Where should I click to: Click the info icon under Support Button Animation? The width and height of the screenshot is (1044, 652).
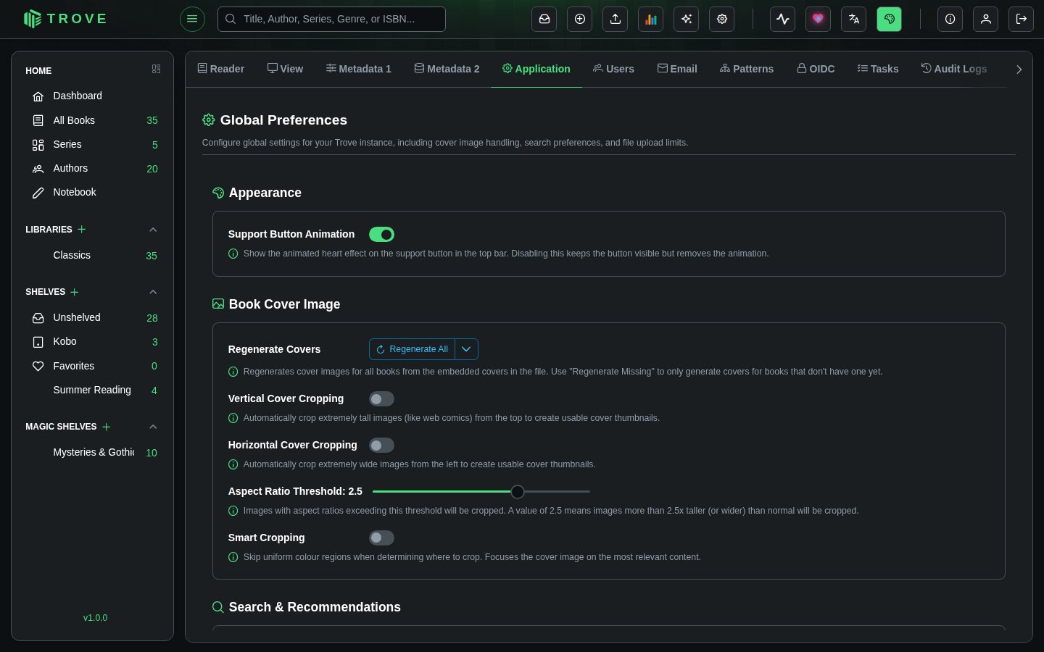(x=233, y=254)
